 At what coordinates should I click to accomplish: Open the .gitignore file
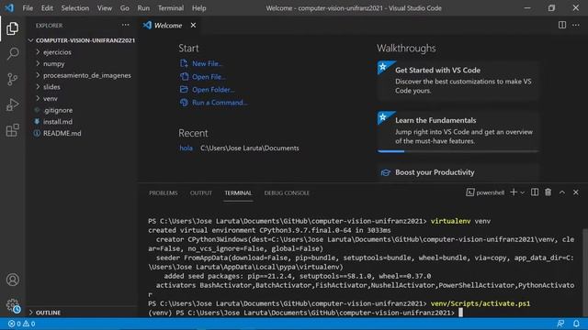point(82,110)
